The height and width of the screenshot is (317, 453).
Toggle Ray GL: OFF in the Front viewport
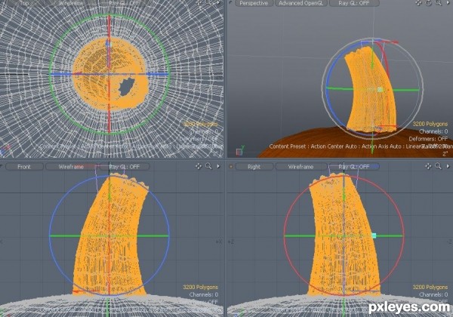pyautogui.click(x=125, y=167)
